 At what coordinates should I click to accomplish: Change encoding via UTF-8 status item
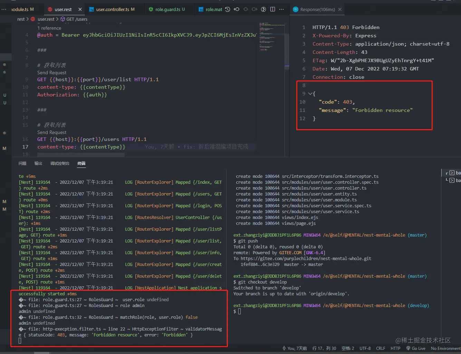click(x=365, y=348)
